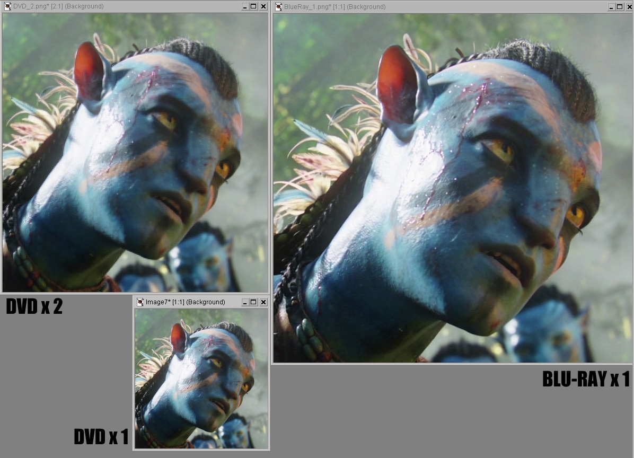Close the DVD_2.png window
The height and width of the screenshot is (458, 634).
pyautogui.click(x=263, y=6)
